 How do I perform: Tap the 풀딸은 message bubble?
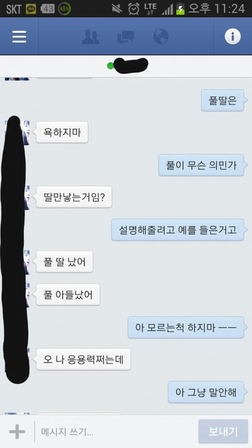coord(223,100)
